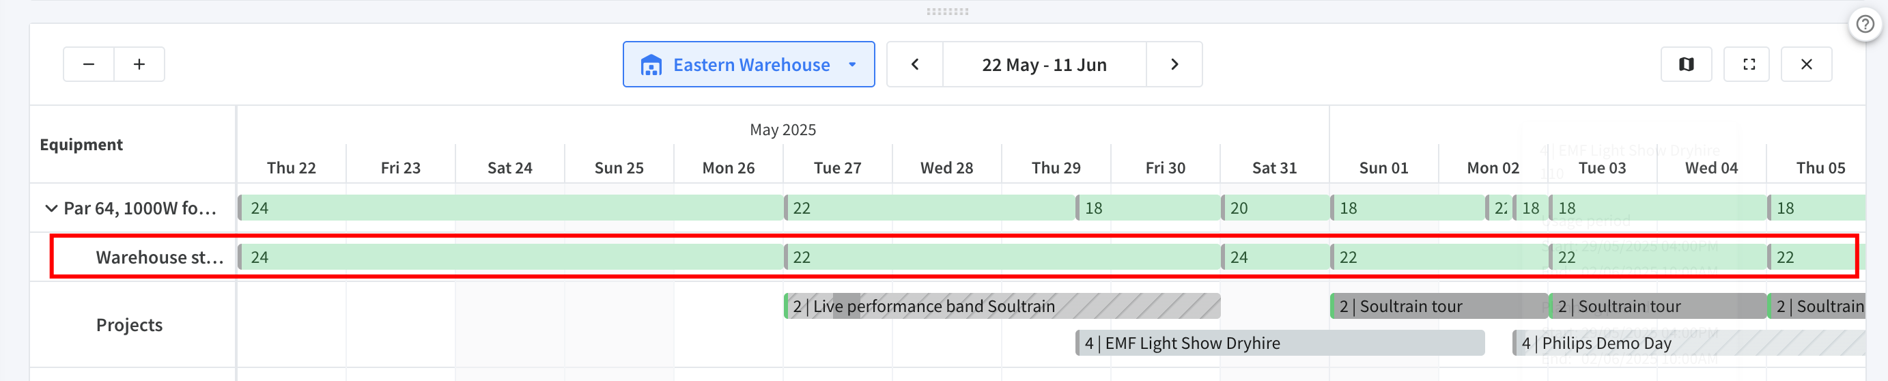Select the Warehouse stock row label

pyautogui.click(x=160, y=257)
